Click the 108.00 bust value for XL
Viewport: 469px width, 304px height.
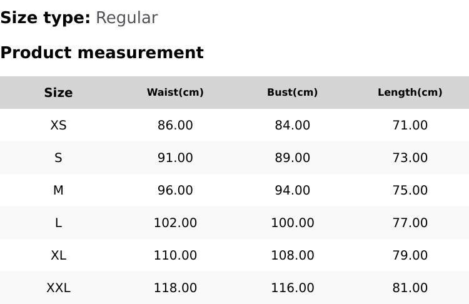292,255
